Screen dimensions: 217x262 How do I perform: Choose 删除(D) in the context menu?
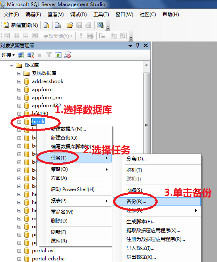[74, 221]
